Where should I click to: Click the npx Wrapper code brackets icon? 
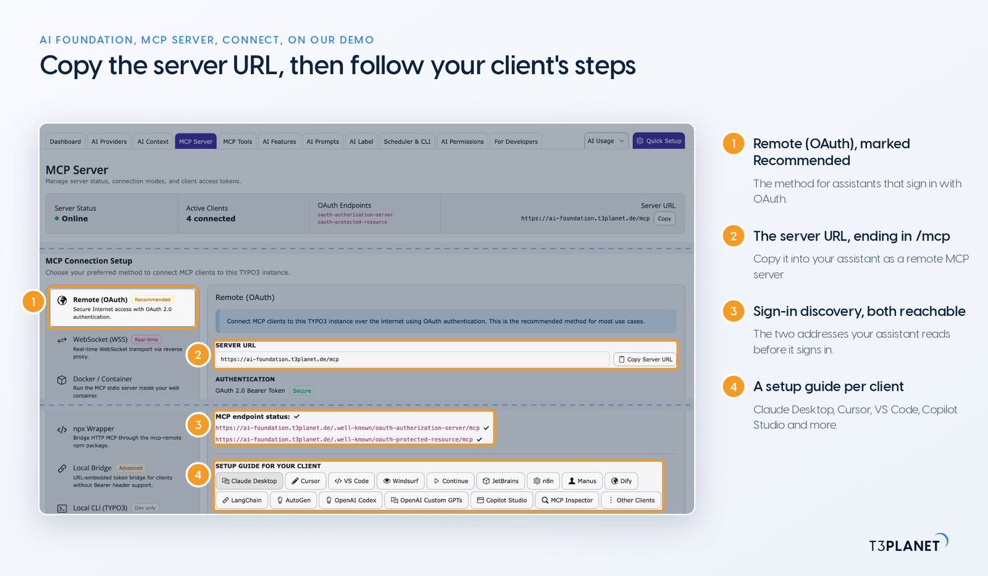point(62,430)
